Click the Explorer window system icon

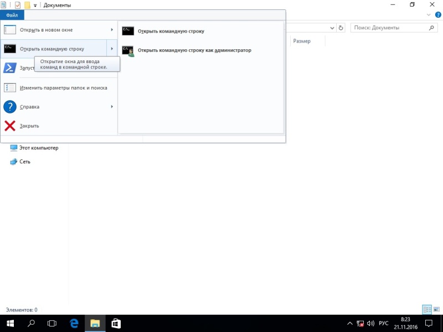tap(3, 5)
